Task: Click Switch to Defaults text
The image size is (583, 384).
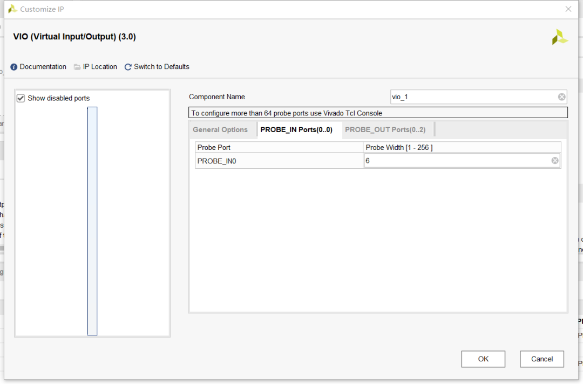Action: click(162, 67)
